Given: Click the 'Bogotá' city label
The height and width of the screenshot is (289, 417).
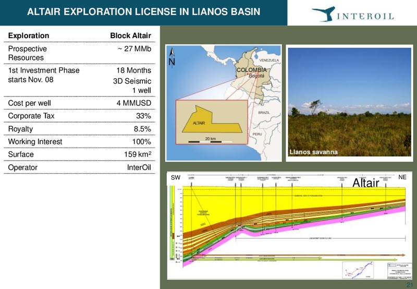Looking at the screenshot, I should click(x=256, y=76).
